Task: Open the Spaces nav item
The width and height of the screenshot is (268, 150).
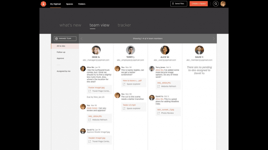Action: click(x=70, y=4)
